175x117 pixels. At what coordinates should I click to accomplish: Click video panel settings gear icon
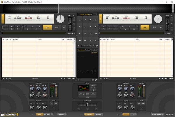coord(79,80)
